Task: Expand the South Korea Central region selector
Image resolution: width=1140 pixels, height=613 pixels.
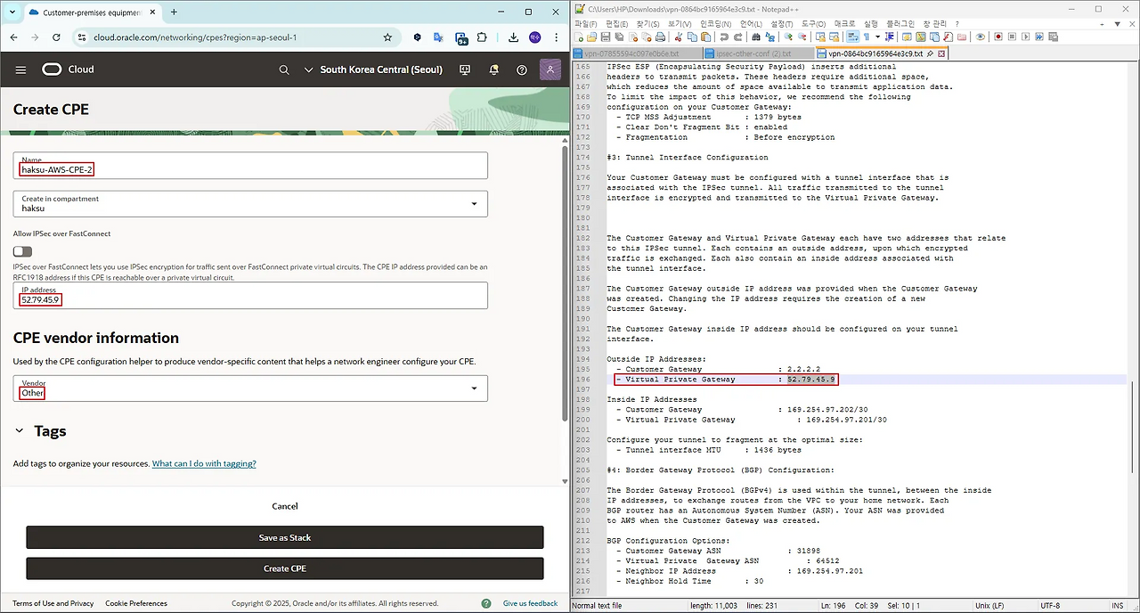Action: point(372,69)
